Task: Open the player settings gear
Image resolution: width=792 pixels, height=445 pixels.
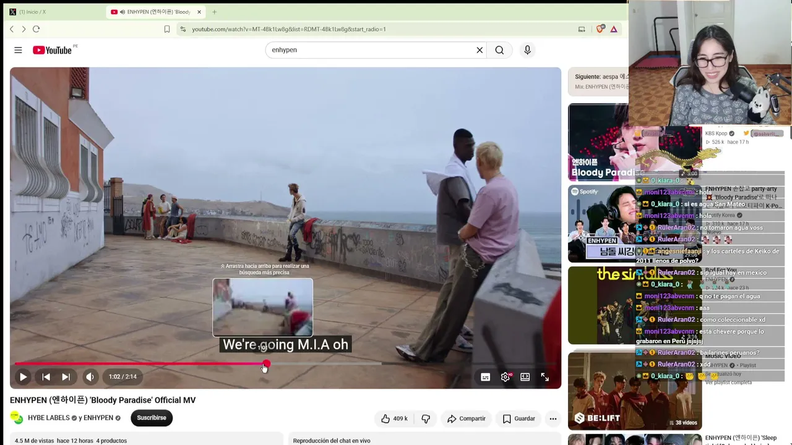Action: tap(506, 377)
